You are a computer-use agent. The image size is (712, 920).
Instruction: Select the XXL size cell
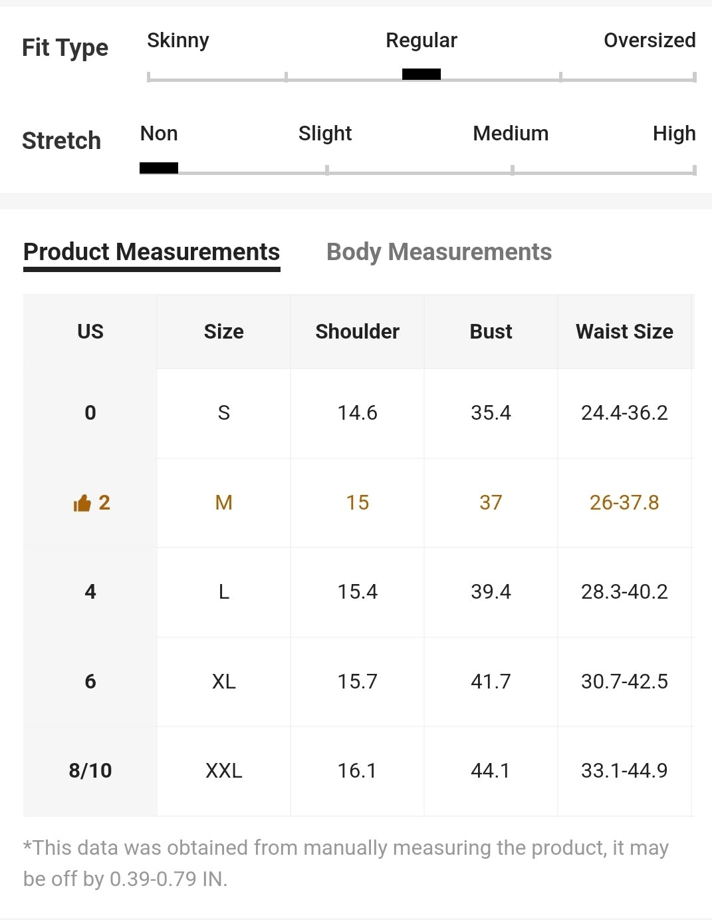(x=224, y=771)
